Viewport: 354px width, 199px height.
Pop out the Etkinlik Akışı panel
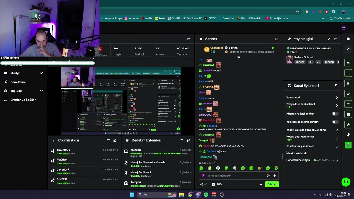115,140
